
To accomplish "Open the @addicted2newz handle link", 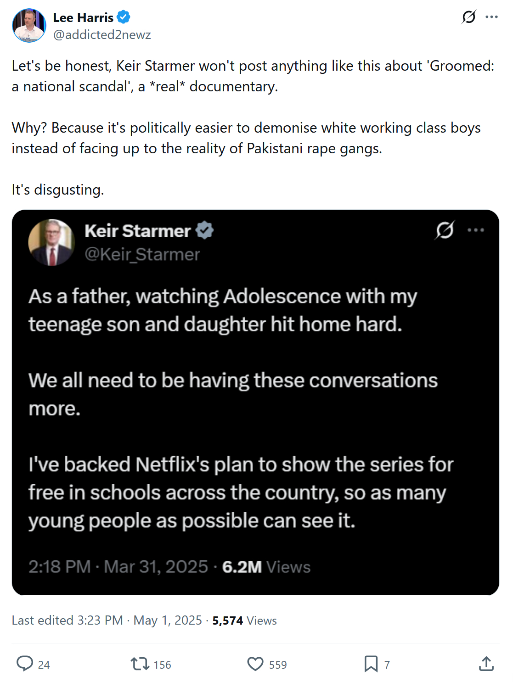I will pos(102,35).
